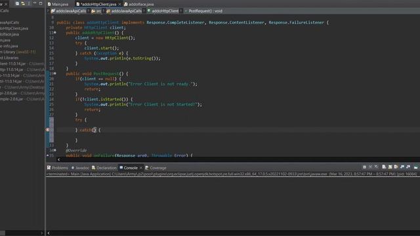Collapse the addoHttpClient constructor fold at line 11
This screenshot has width=420, height=236.
pyautogui.click(x=55, y=33)
